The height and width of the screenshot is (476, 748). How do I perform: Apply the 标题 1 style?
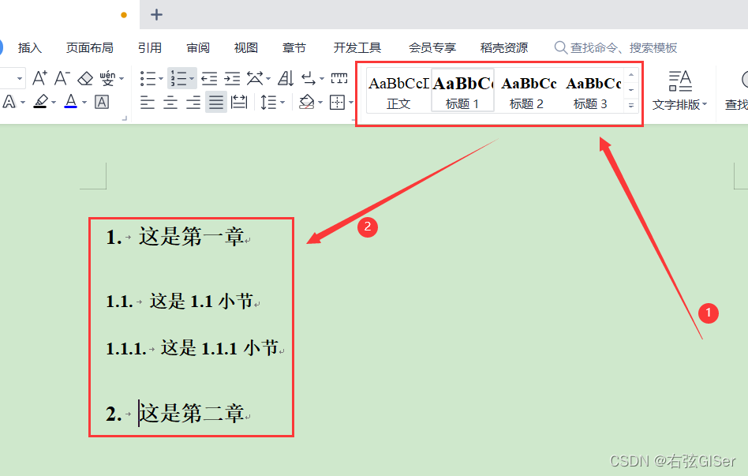click(x=462, y=91)
